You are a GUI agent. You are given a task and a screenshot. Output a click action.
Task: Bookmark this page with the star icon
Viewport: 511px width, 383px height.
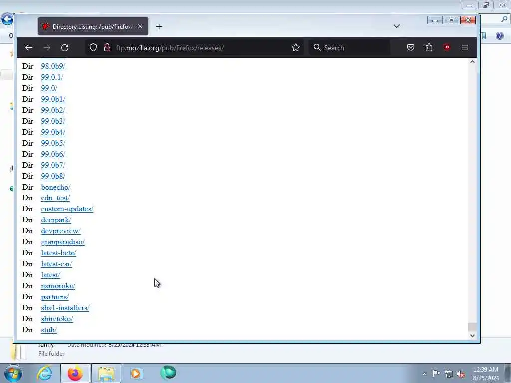click(x=296, y=48)
